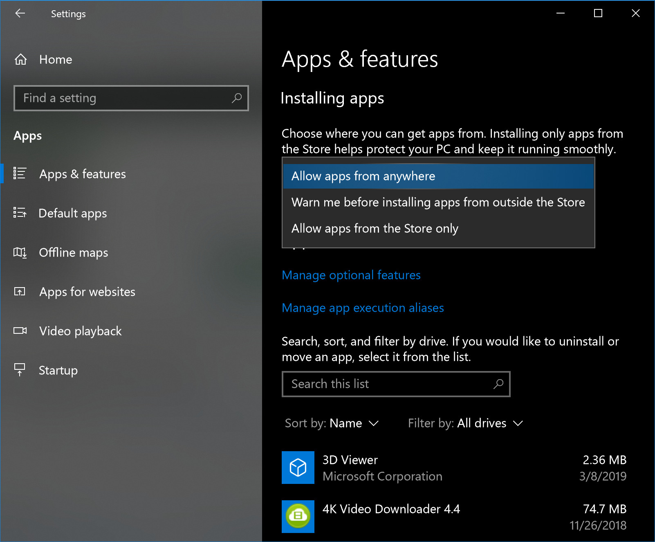Viewport: 655px width, 542px height.
Task: Click the Apps & features list icon
Action: (20, 173)
